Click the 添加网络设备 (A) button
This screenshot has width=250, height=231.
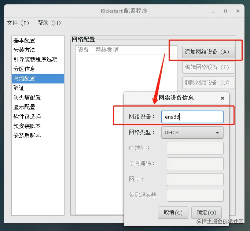tap(208, 52)
